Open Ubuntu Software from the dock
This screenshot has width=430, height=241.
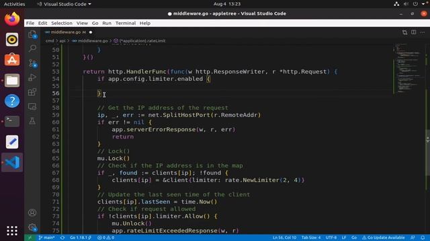12,60
